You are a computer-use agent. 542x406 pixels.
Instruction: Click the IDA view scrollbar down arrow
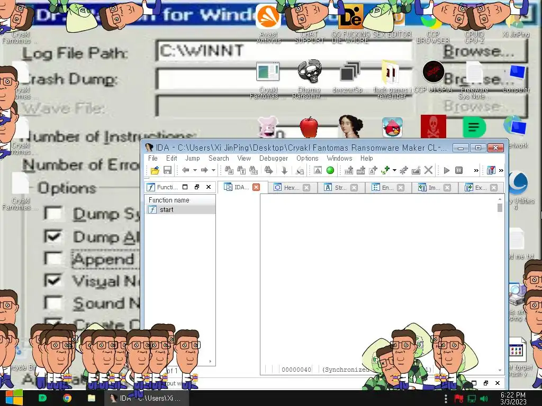tap(500, 370)
